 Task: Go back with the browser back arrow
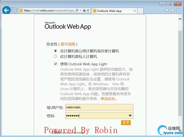pyautogui.click(x=6, y=10)
